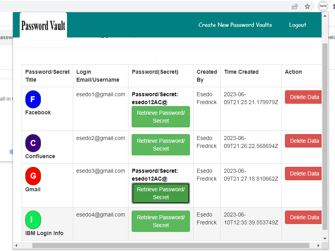The width and height of the screenshot is (335, 252).
Task: Click the browser share page icon
Action: (295, 6)
